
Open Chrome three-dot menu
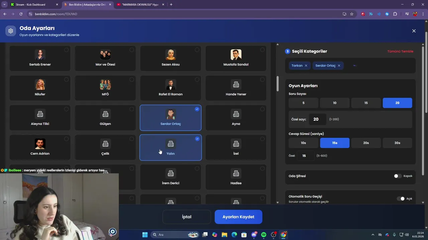pos(423,14)
